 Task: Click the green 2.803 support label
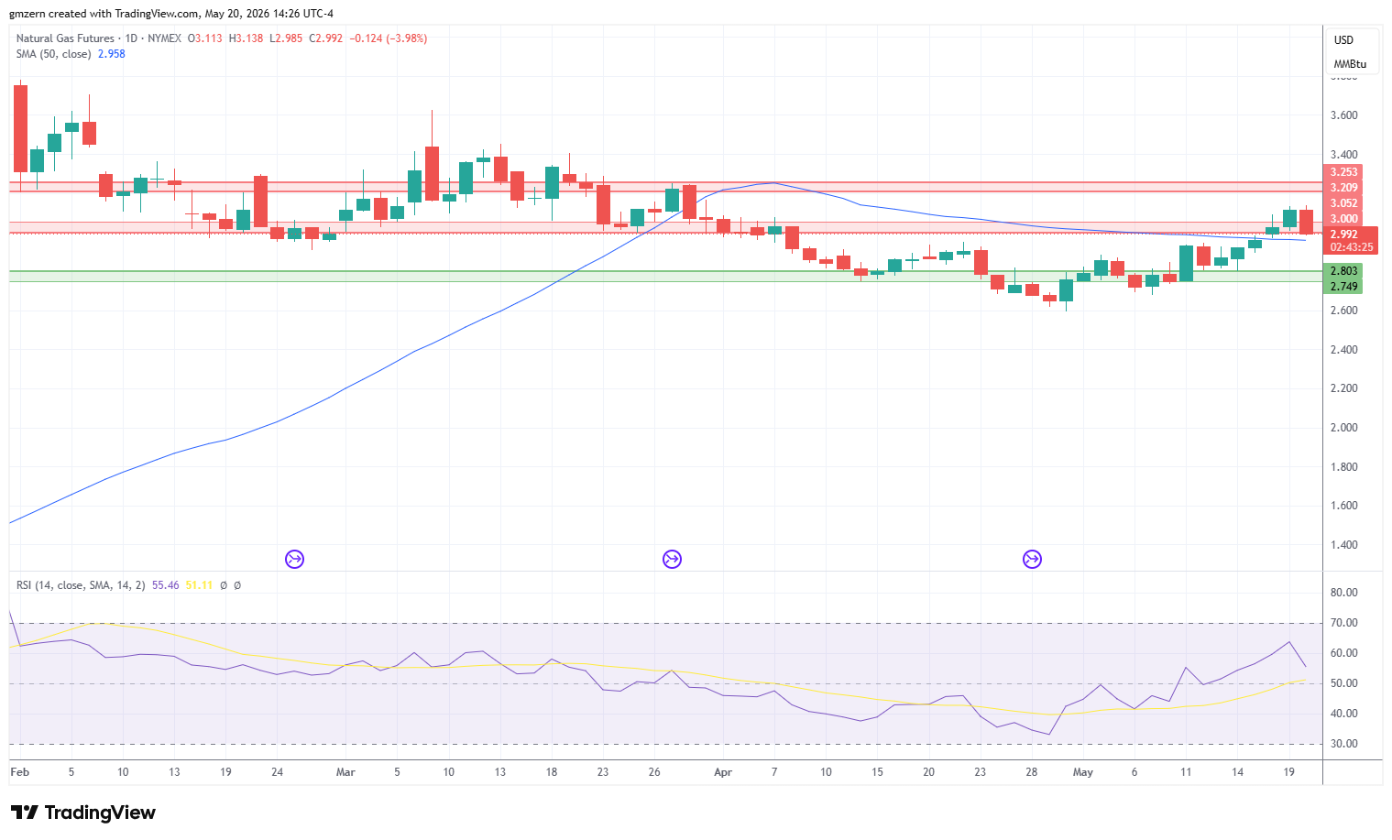click(1344, 271)
